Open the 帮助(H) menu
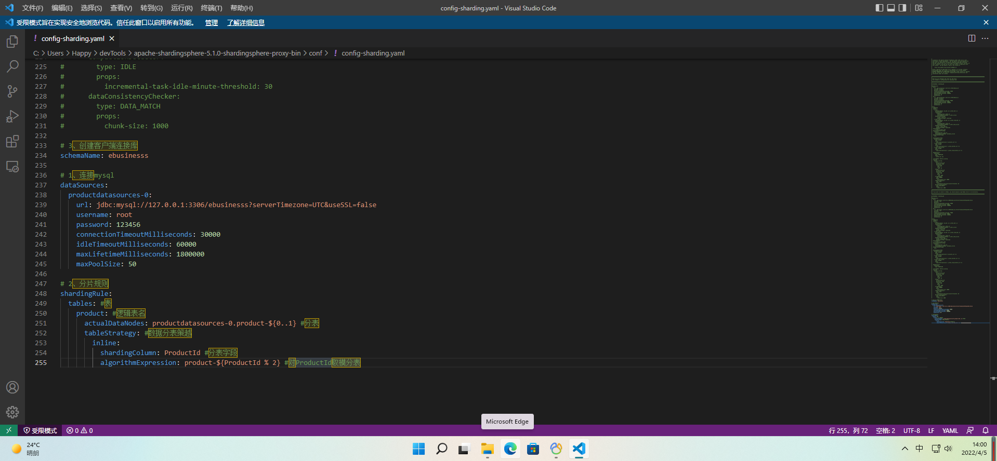 (x=242, y=8)
